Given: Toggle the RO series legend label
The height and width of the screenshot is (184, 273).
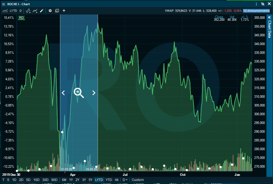Looking at the screenshot, I should click(21, 18).
